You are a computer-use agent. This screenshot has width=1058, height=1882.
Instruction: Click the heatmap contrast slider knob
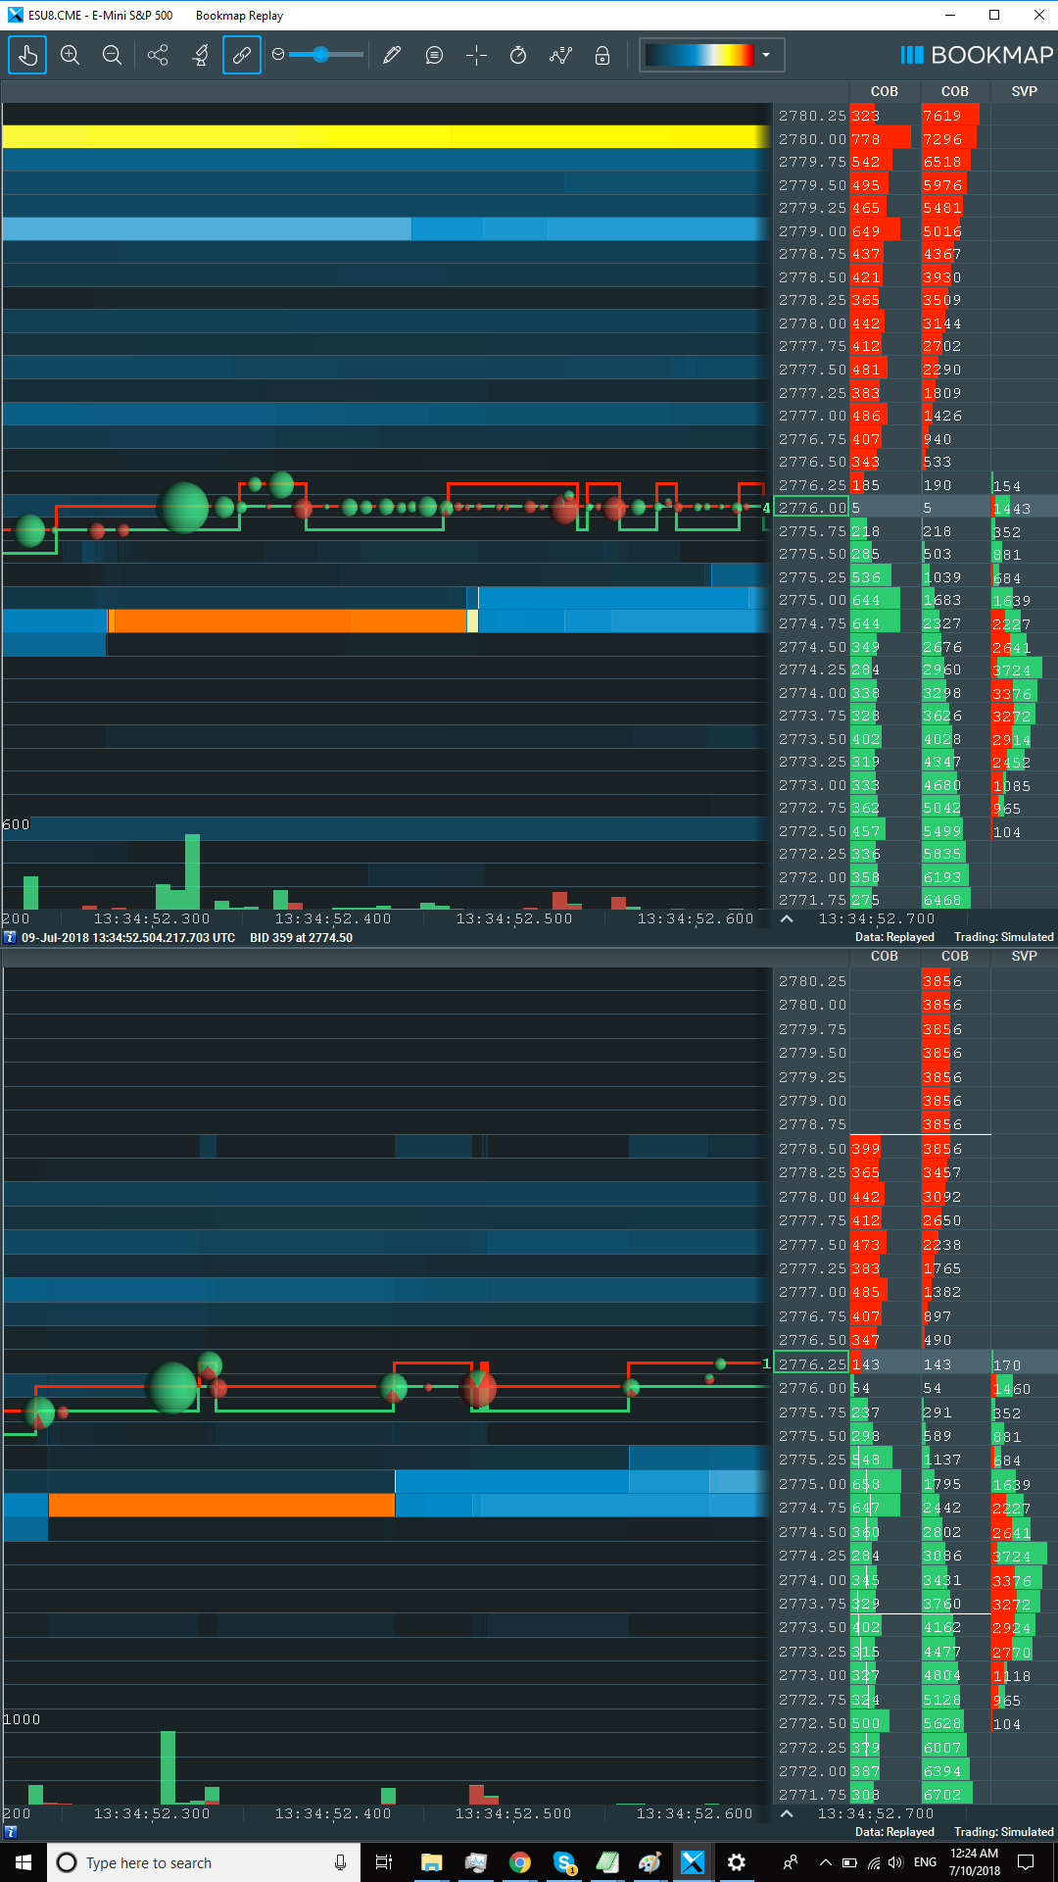pos(320,55)
